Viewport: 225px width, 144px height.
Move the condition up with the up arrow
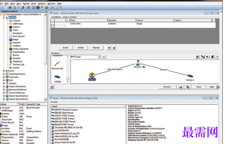[x=109, y=48]
